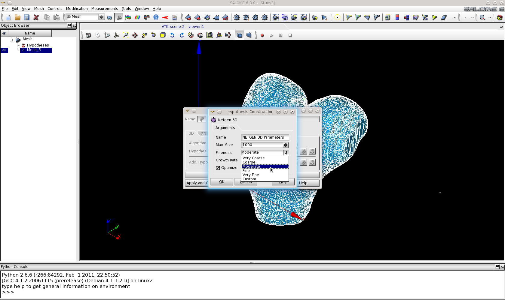The width and height of the screenshot is (505, 300).
Task: Toggle the blue shaded shape display mode
Action: tap(249, 35)
